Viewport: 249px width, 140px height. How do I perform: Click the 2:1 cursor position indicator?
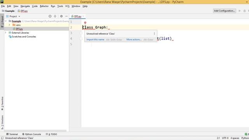[x=218, y=138]
